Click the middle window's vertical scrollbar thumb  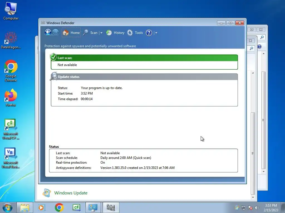pyautogui.click(x=253, y=153)
